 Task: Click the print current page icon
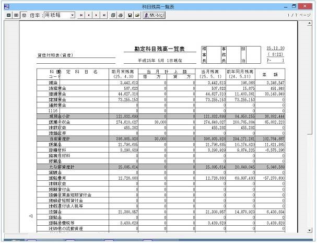pyautogui.click(x=121, y=15)
